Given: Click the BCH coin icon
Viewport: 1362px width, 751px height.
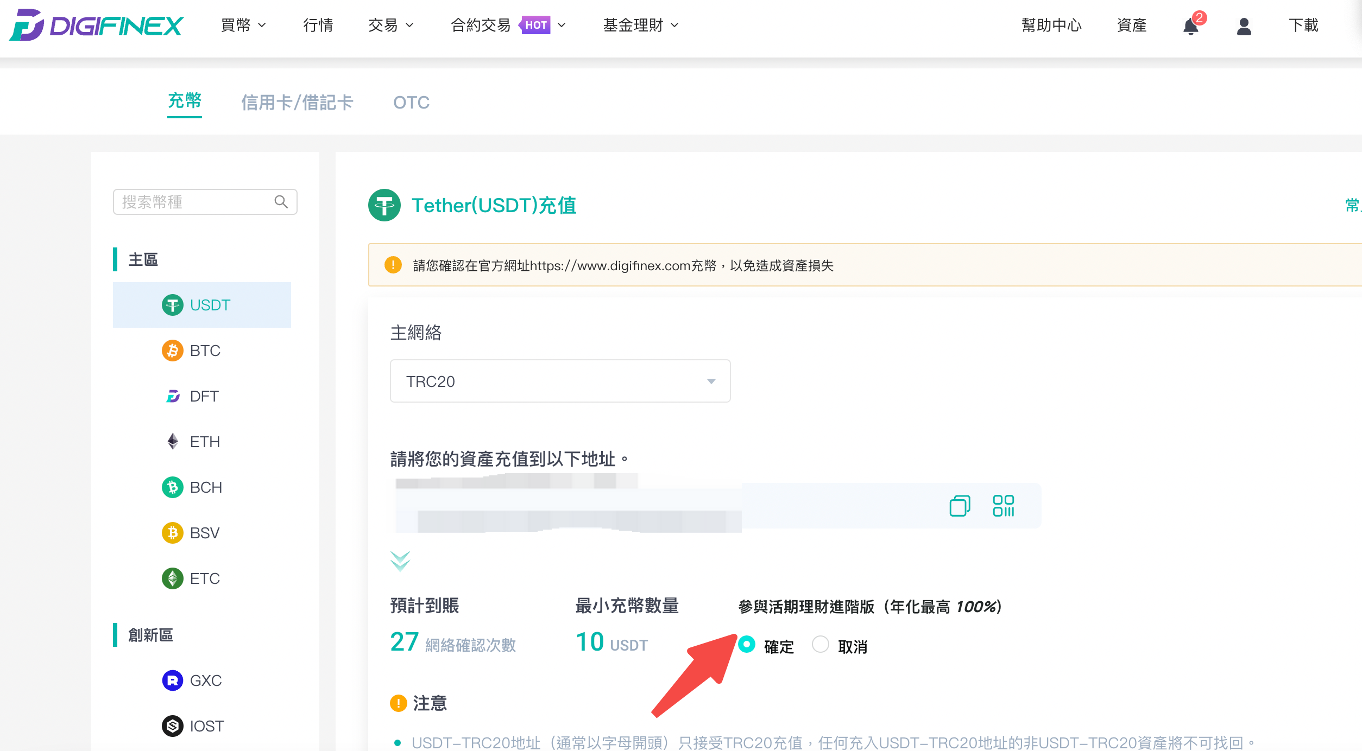Looking at the screenshot, I should [x=173, y=487].
